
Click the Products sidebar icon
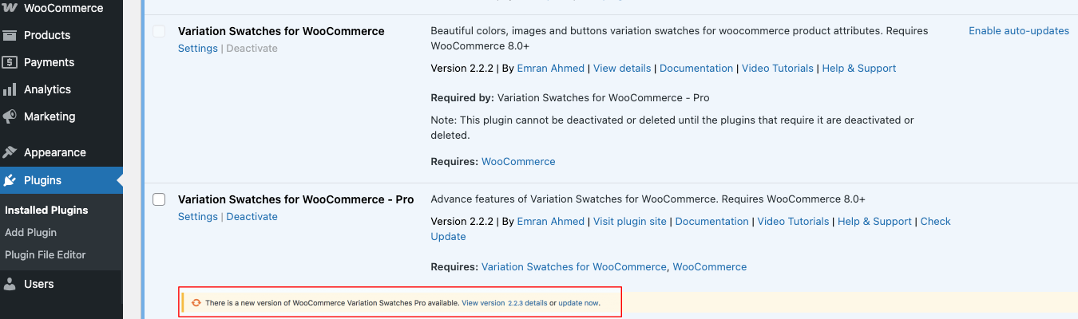coord(10,35)
